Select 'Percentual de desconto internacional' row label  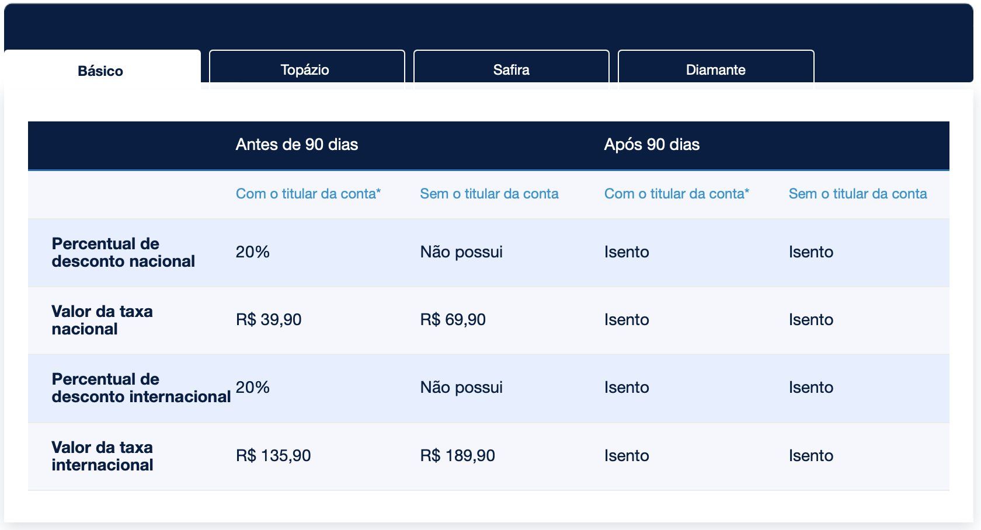(x=141, y=388)
